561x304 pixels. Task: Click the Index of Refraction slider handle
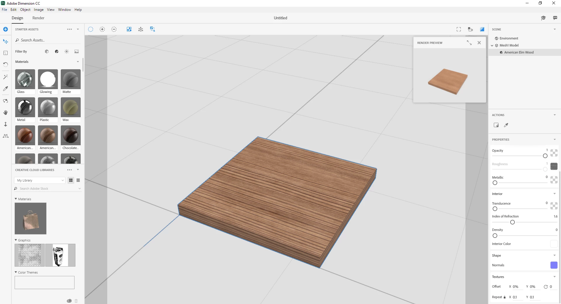512,222
